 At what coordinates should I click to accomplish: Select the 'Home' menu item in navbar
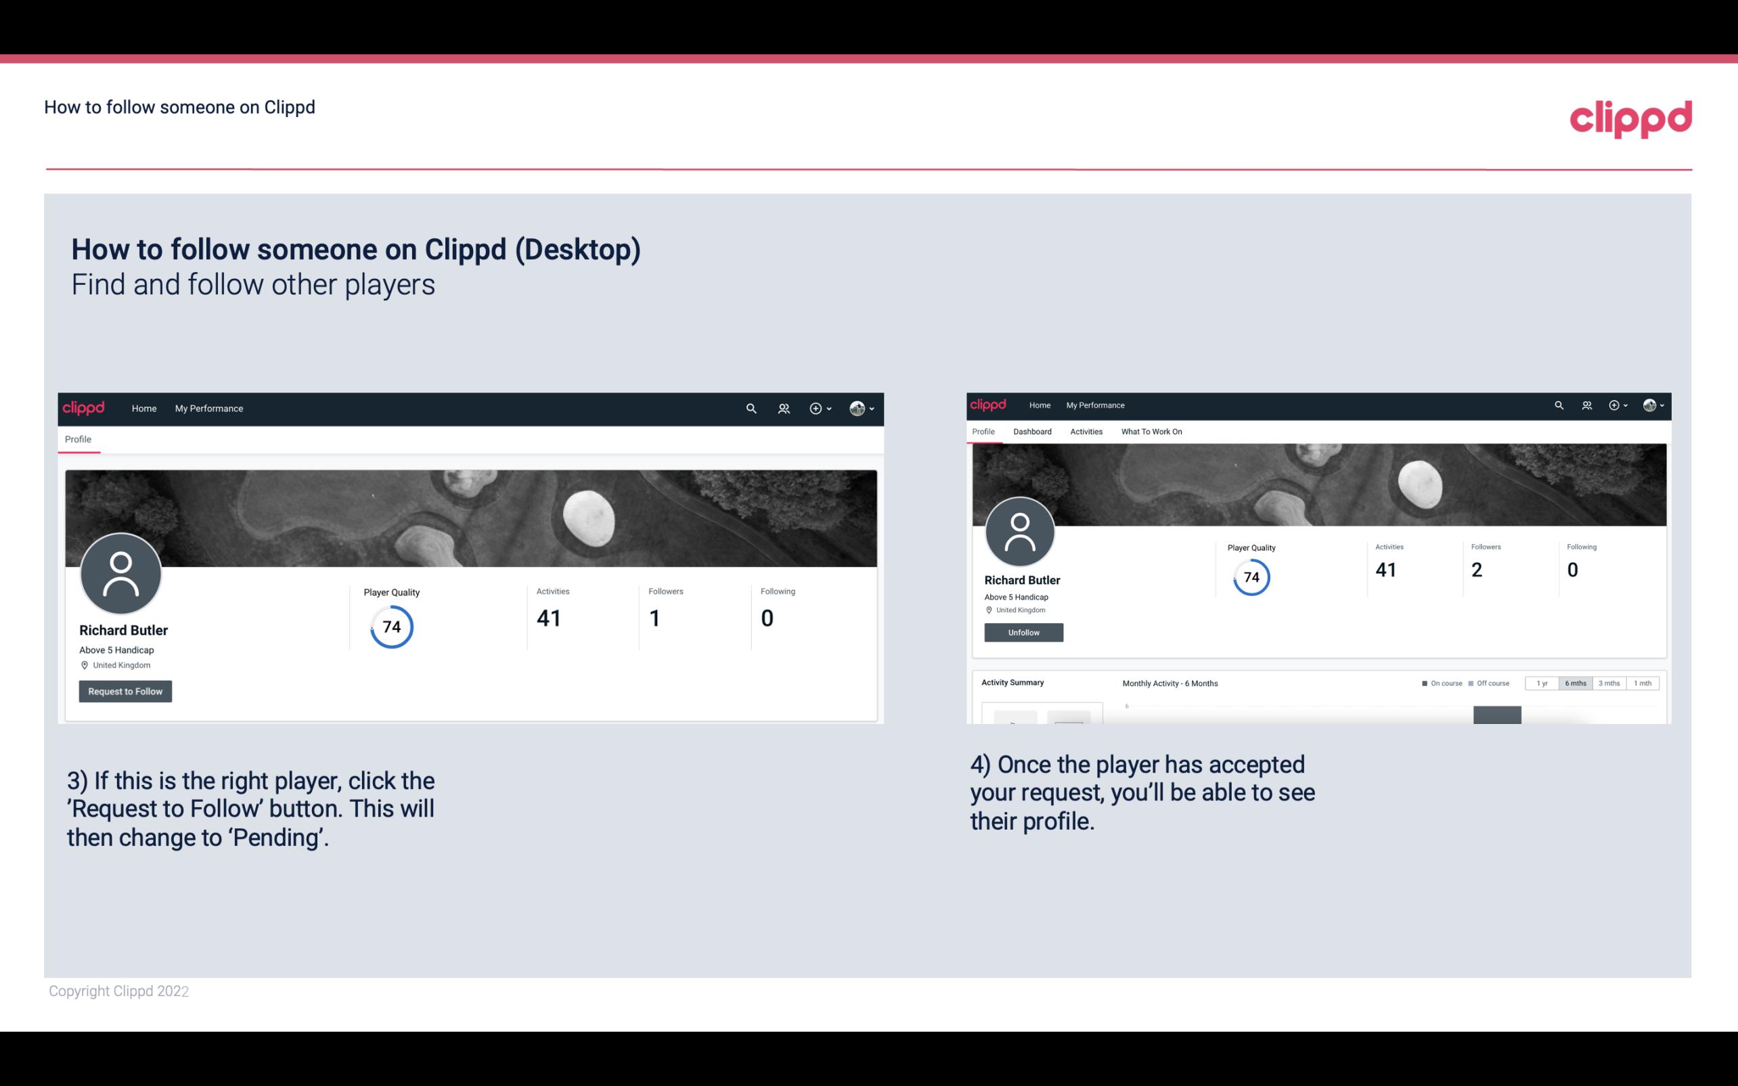143,408
